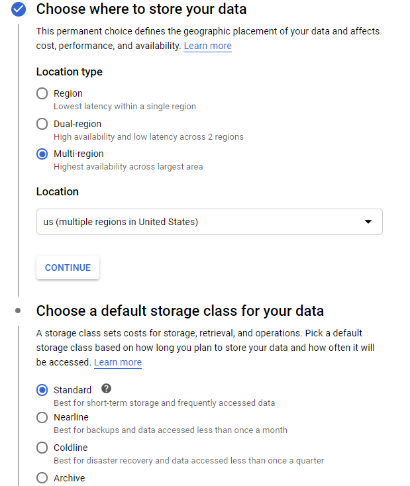410x486 pixels.
Task: Click the 'Choose where to store your data' heading
Action: pyautogui.click(x=141, y=9)
